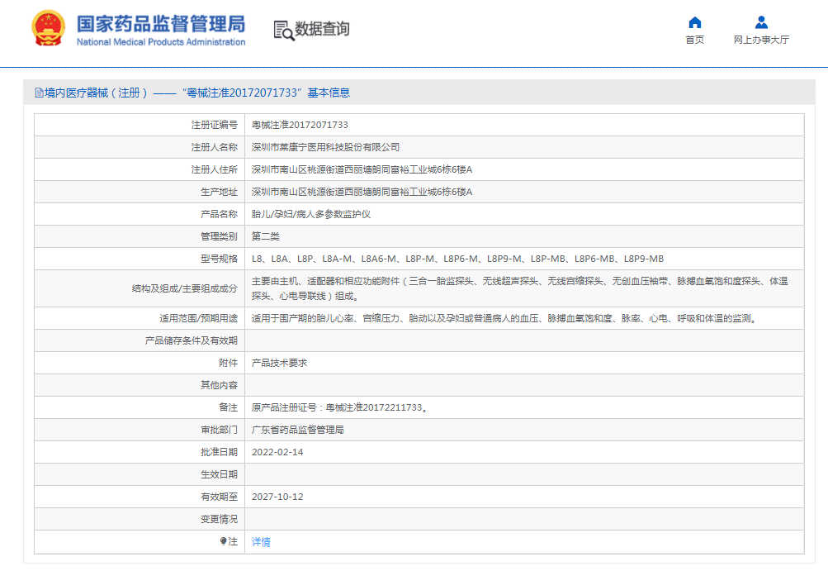Select the 粤械注准20172071733 header title
This screenshot has width=828, height=571.
click(244, 93)
